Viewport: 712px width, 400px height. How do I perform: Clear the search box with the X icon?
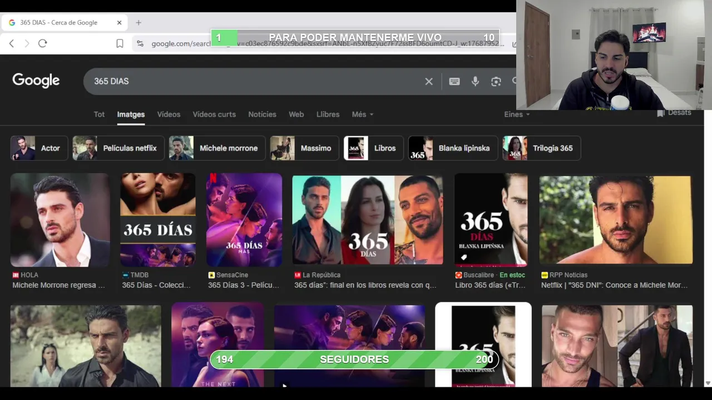(429, 81)
